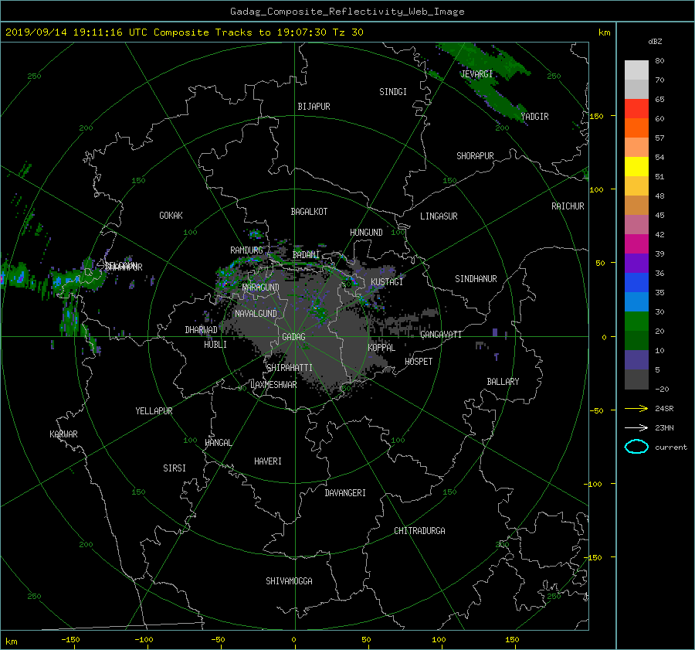The image size is (695, 650).
Task: Click the Gadag_Composite_Reflectivity_Web_Image title
Action: 347,12
